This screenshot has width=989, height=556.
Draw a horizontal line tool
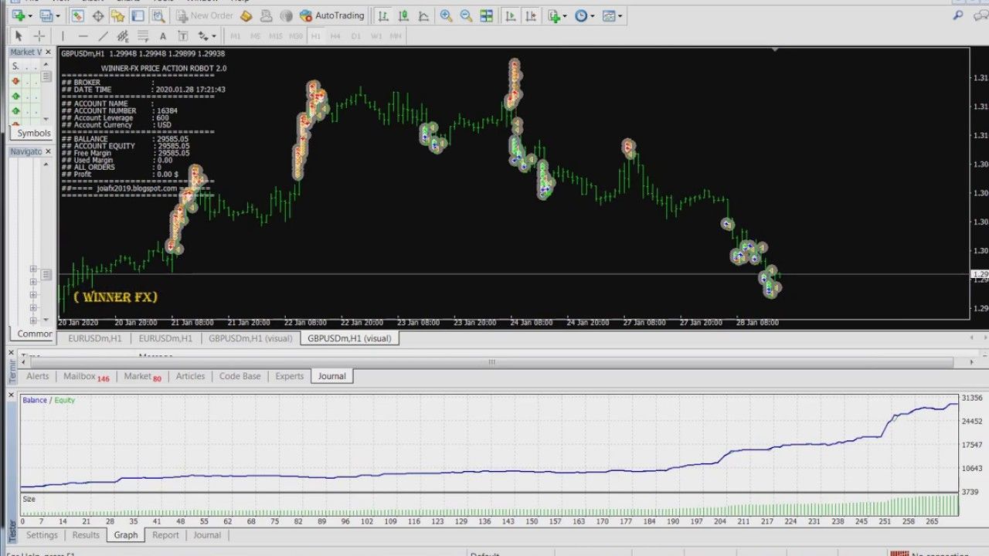[83, 36]
